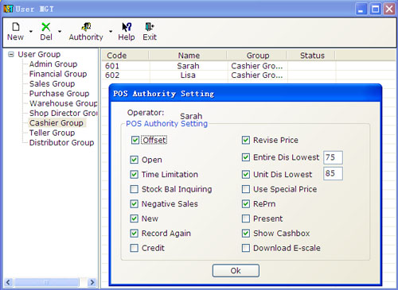The width and height of the screenshot is (398, 290).
Task: Toggle Entire Dis Lowest checkbox
Action: coord(246,157)
